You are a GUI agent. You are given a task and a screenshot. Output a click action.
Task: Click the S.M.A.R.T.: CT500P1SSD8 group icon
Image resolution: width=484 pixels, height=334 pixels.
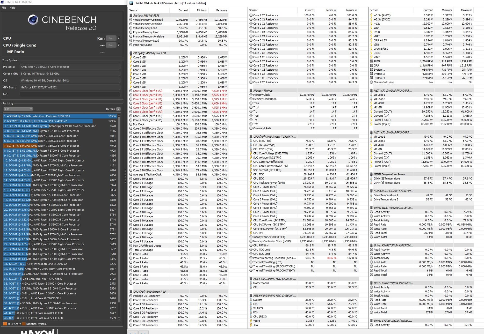(371, 191)
